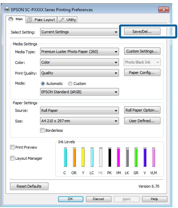Open the EPSON Standard (sRGB) dropdown
The height and width of the screenshot is (208, 178).
tap(79, 92)
